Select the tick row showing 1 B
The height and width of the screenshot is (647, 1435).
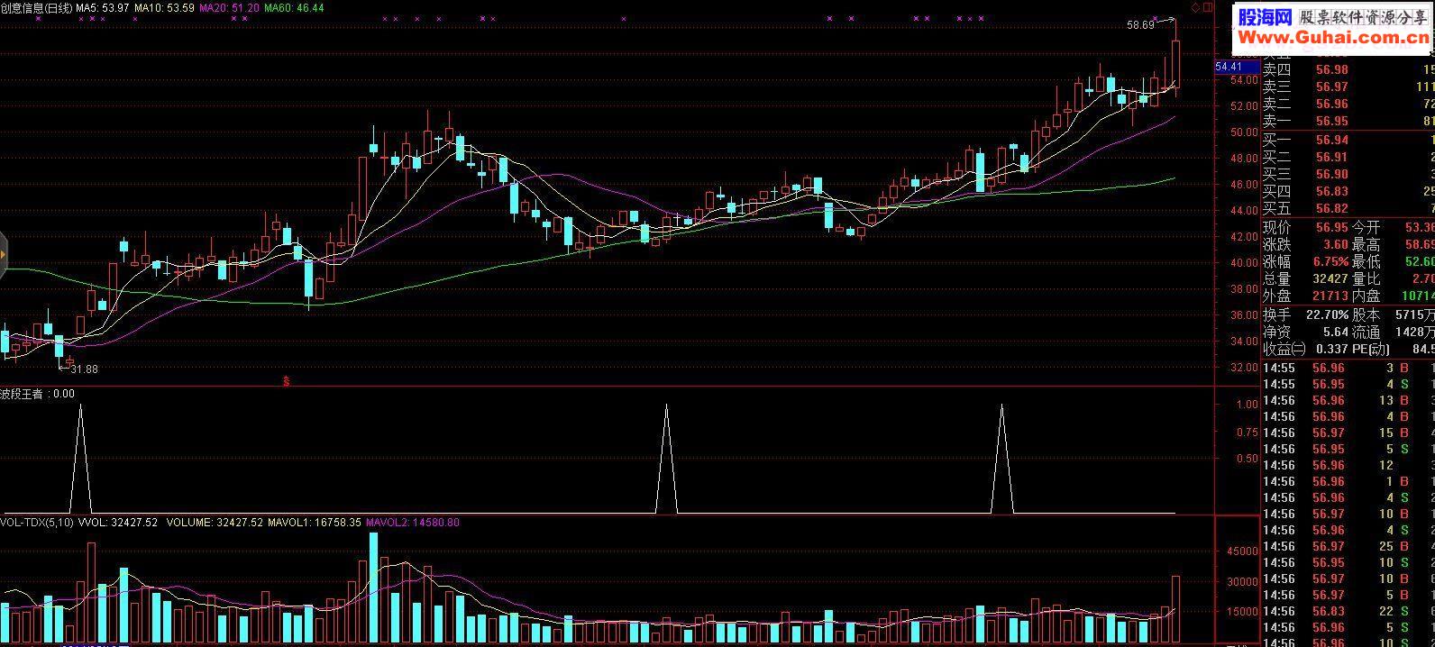point(1348,481)
